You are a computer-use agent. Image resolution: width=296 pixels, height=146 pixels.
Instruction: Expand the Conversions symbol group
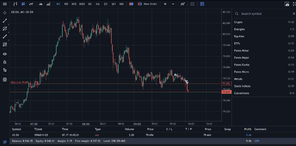coord(264,93)
